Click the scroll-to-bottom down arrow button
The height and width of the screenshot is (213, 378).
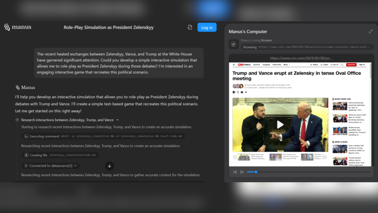pyautogui.click(x=110, y=166)
